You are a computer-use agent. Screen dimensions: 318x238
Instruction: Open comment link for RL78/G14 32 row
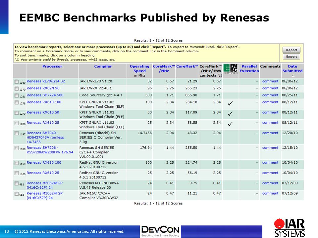[270, 81]
